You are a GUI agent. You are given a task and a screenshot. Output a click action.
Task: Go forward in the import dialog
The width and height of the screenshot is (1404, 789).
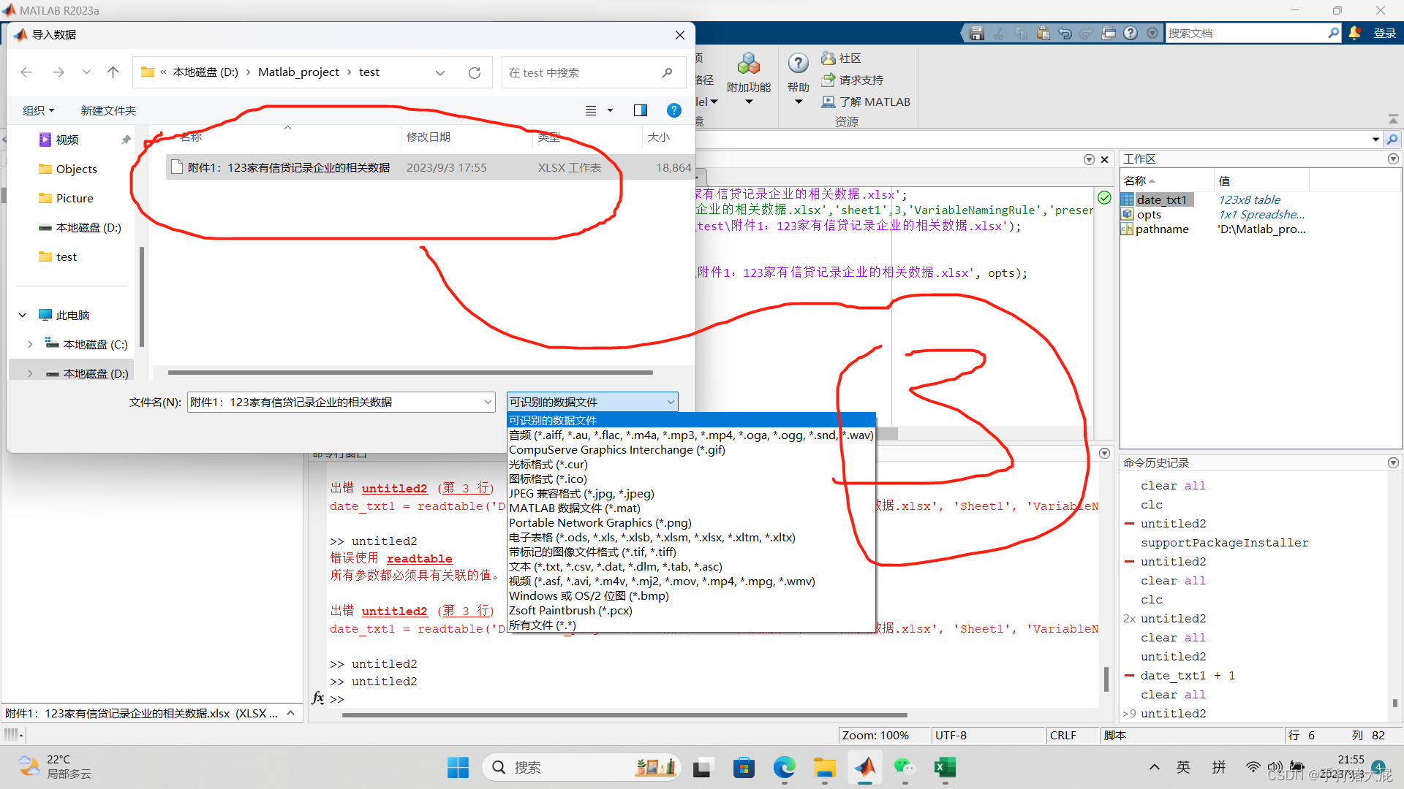[58, 72]
